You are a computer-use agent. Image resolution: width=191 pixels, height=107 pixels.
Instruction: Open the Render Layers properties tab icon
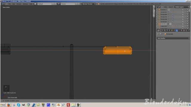[x=165, y=30]
